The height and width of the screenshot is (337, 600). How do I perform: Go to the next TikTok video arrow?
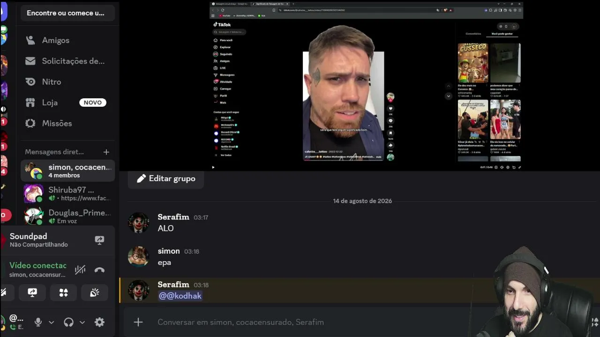449,96
